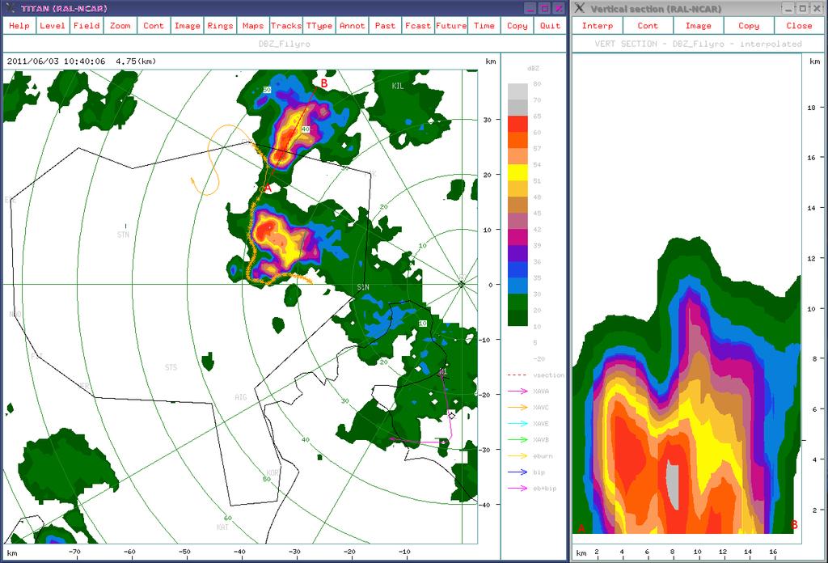Click the XAVB green arrow legend icon
Viewport: 828px width, 563px height.
517,439
